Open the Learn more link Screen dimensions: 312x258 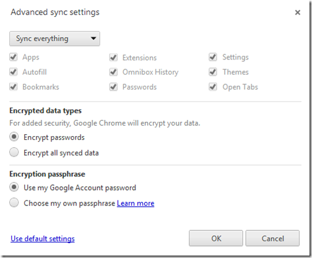click(136, 204)
